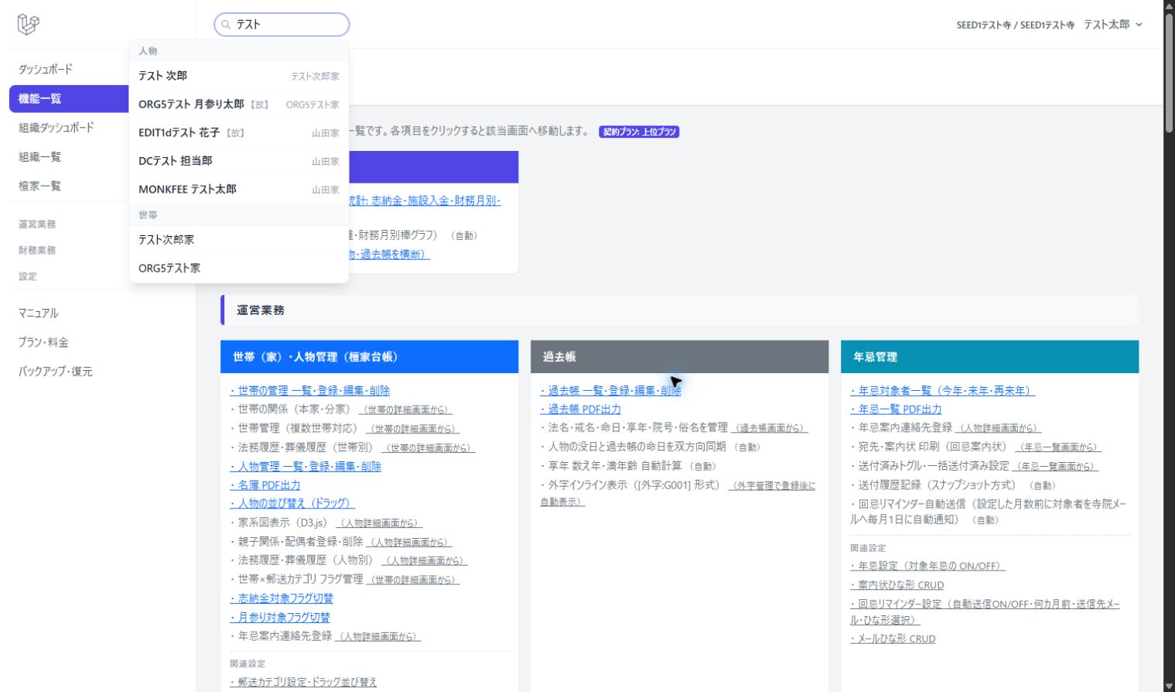Viewport: 1175px width, 692px height.
Task: Open ダッシュボード in sidebar
Action: pyautogui.click(x=46, y=70)
